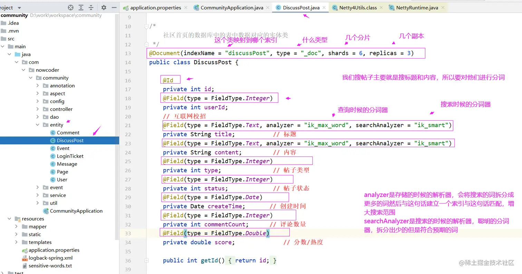Viewport: 522px width, 274px height.
Task: Click the CommunityApplication runnable class icon in tree
Action: [46, 211]
